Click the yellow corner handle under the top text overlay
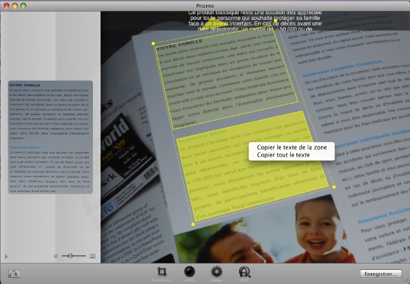Screen dimensions: 410x284 click(275, 20)
